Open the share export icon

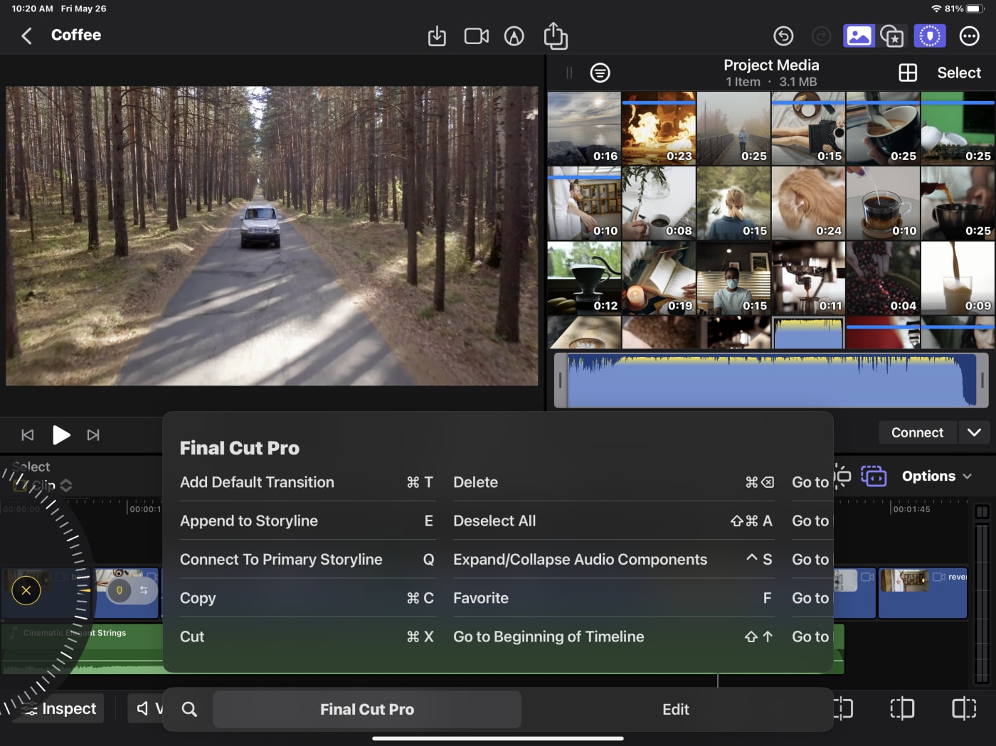click(x=556, y=36)
